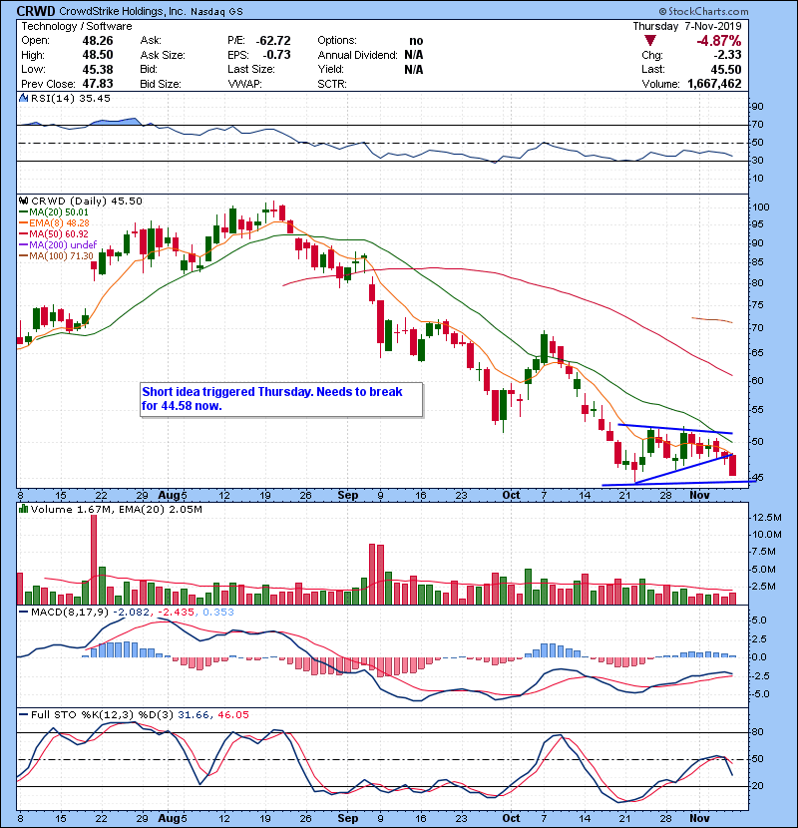Screen dimensions: 798x828
Task: Click the Ask Size label
Action: coord(163,55)
